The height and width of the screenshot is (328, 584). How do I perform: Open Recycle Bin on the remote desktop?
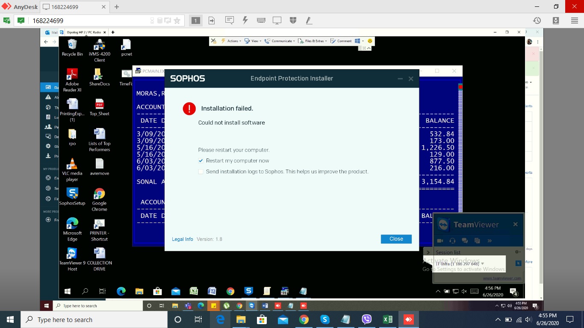pos(72,47)
